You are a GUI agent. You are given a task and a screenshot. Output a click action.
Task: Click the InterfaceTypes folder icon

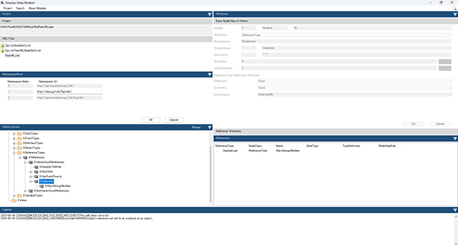(20, 143)
